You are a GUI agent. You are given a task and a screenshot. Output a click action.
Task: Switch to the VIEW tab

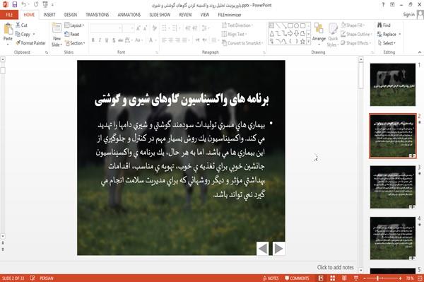point(205,15)
